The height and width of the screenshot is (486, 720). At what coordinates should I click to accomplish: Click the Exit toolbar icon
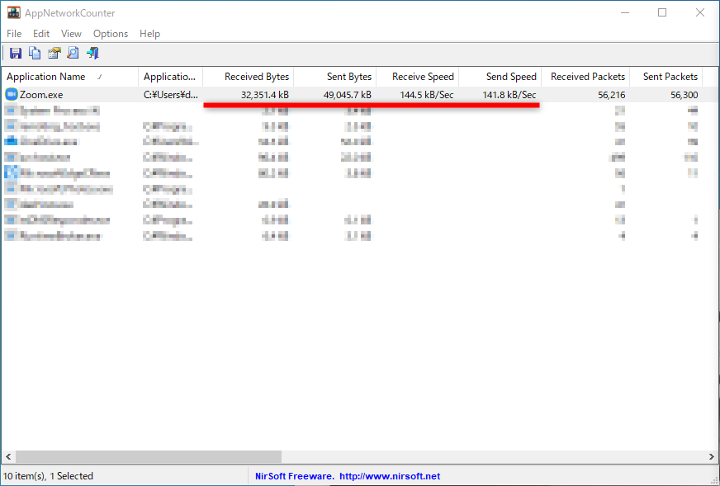[x=92, y=54]
